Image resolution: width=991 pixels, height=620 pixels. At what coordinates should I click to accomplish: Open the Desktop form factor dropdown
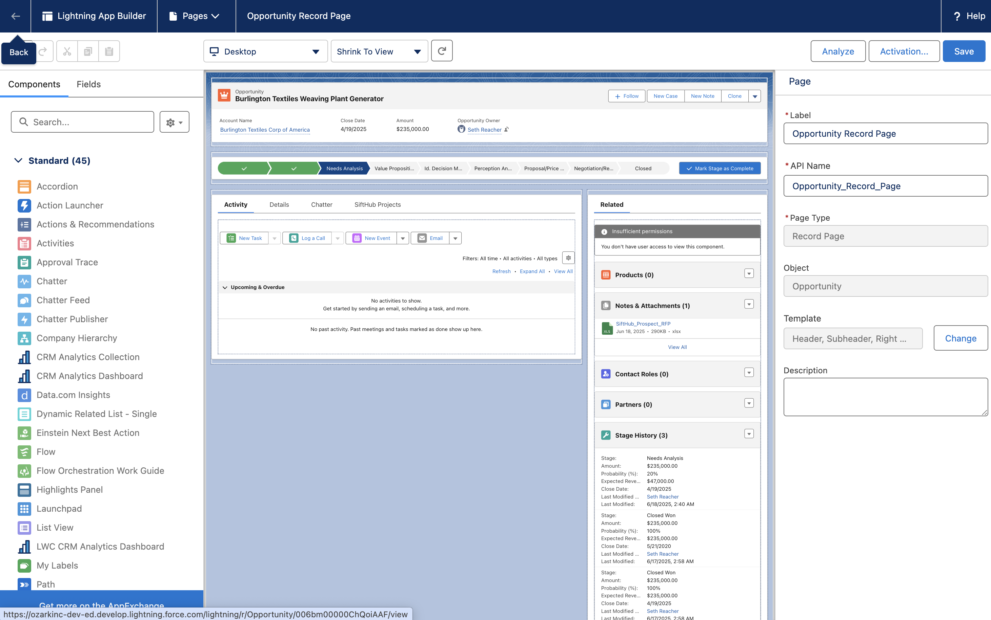(265, 51)
